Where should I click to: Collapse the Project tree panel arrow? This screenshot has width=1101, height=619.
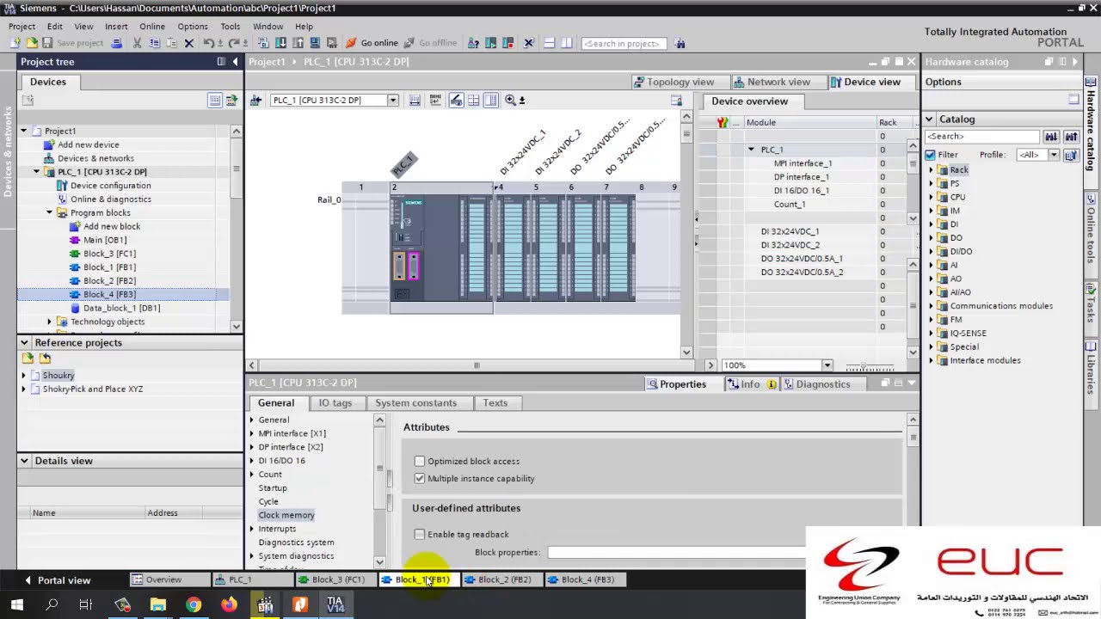tap(235, 62)
